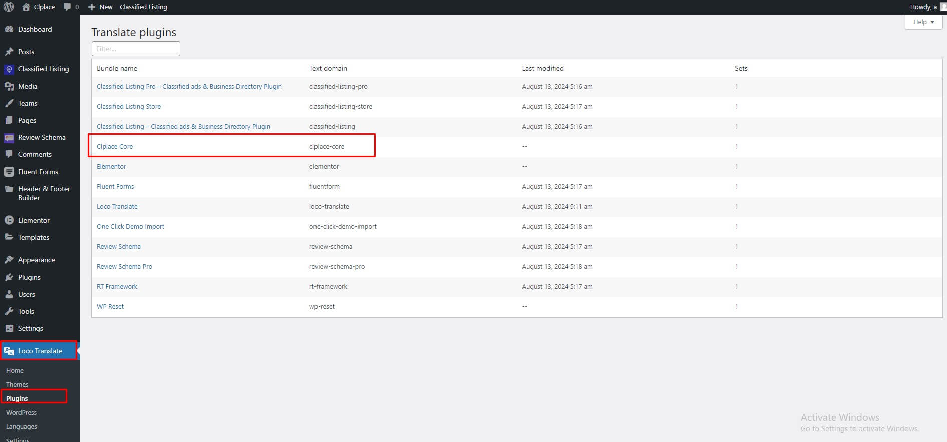Click New in the admin bar
The height and width of the screenshot is (442, 947).
pyautogui.click(x=106, y=7)
